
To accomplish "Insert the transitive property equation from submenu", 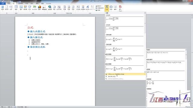I will pyautogui.click(x=166, y=54).
